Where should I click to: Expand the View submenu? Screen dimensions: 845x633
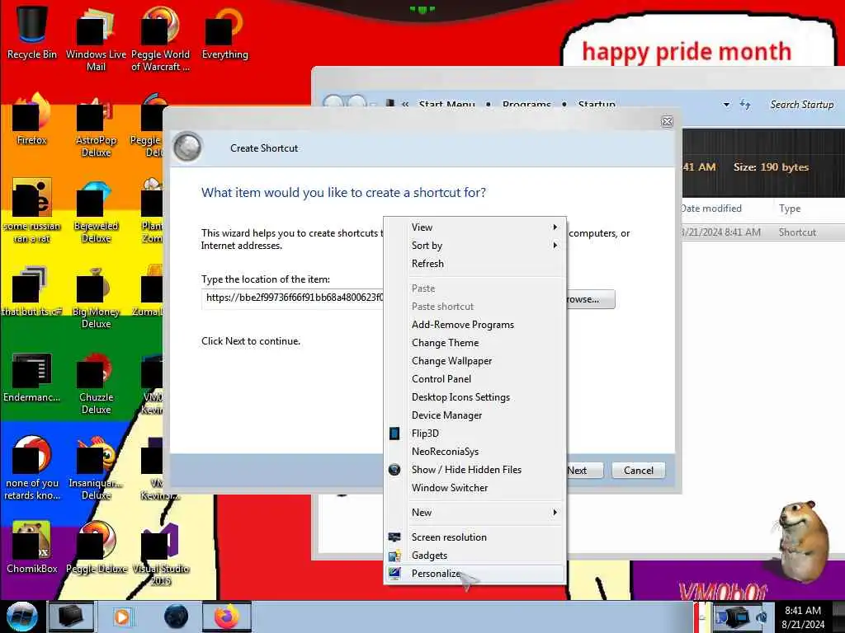click(x=474, y=227)
